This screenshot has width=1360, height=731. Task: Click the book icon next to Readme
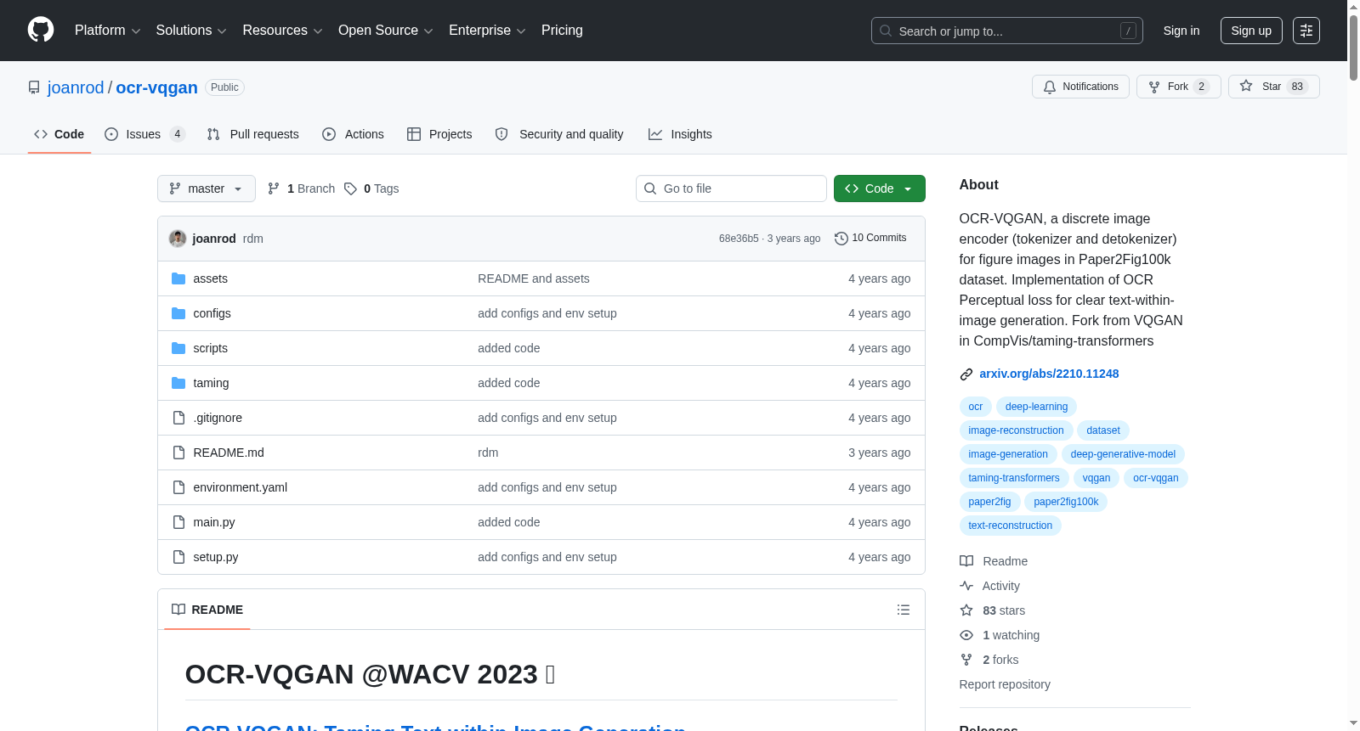[x=966, y=561]
